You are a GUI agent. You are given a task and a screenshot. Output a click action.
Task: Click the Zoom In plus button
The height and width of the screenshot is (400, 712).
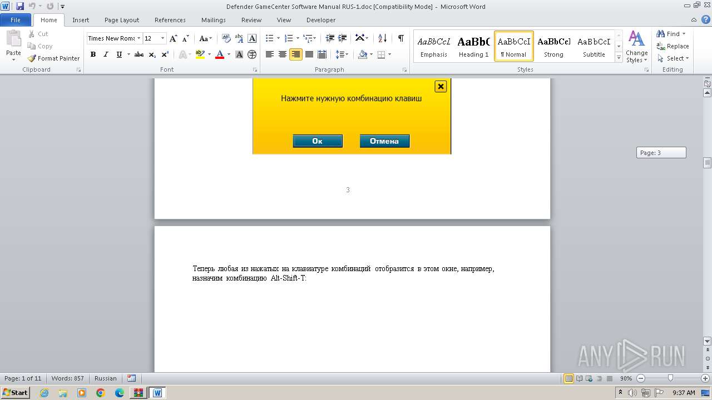[705, 378]
